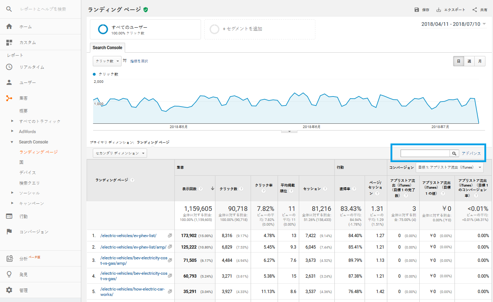Screen dimensions: 493x302
Task: Open the 行動 behavior icon
Action: coord(9,216)
